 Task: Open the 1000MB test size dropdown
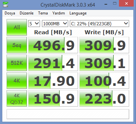click(55, 24)
